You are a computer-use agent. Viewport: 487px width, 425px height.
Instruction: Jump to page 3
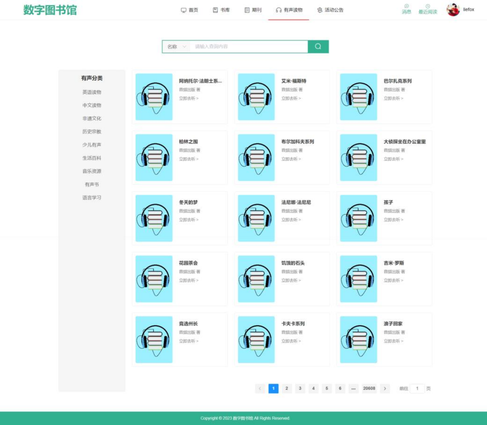tap(300, 388)
